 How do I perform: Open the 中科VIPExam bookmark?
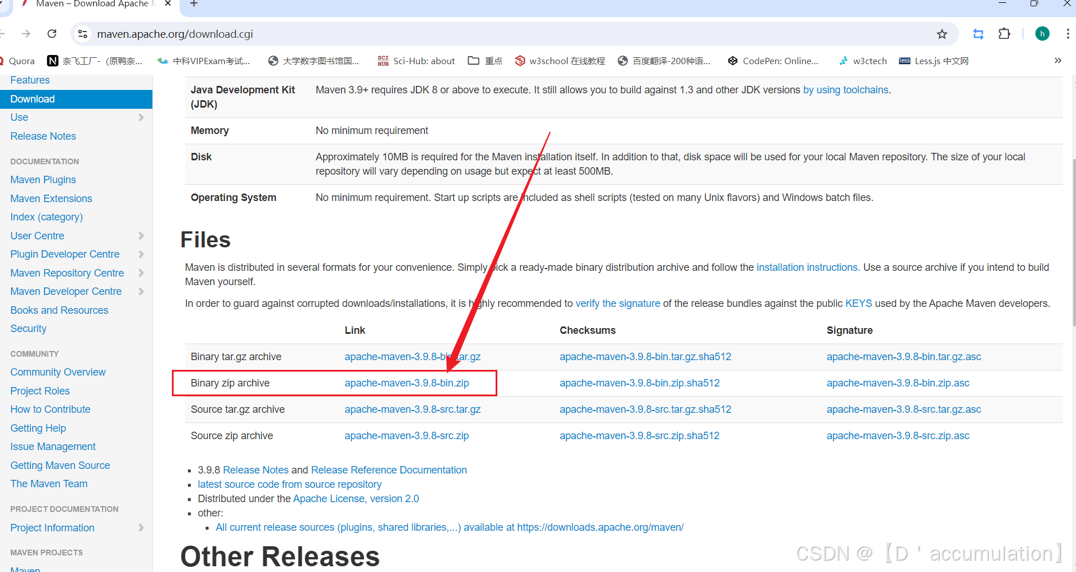(x=204, y=61)
